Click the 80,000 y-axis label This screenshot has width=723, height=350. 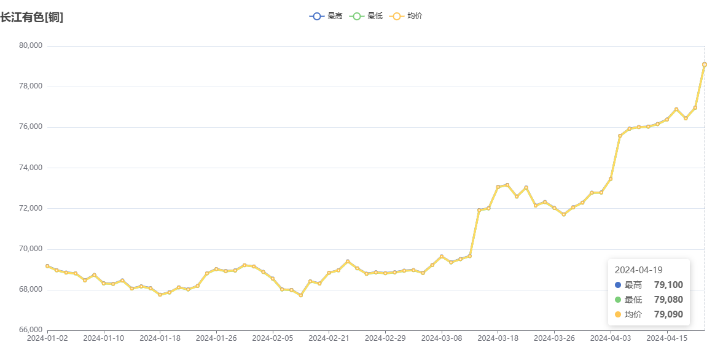coord(31,45)
